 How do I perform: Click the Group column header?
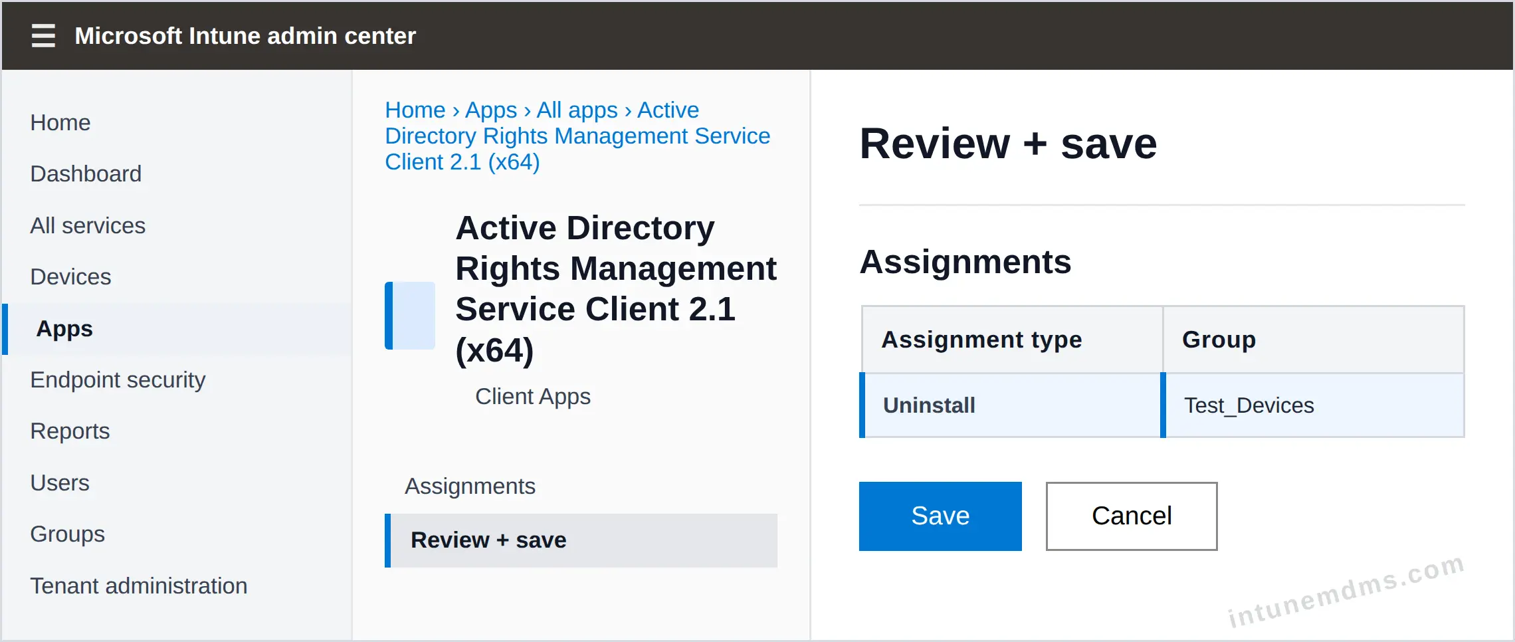1314,340
